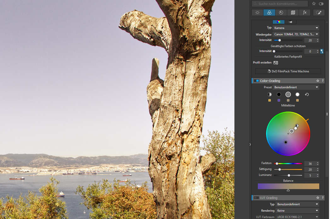Select the black-and-white rendering mode

pyautogui.click(x=290, y=22)
